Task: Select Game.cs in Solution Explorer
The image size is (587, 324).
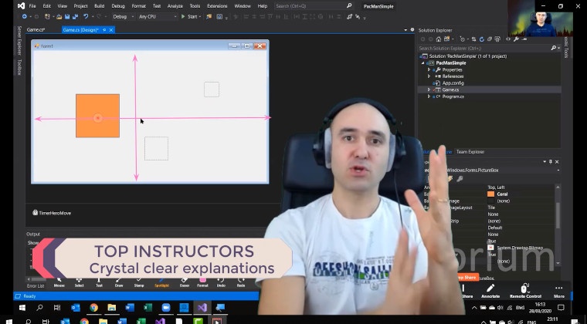Action: (450, 89)
